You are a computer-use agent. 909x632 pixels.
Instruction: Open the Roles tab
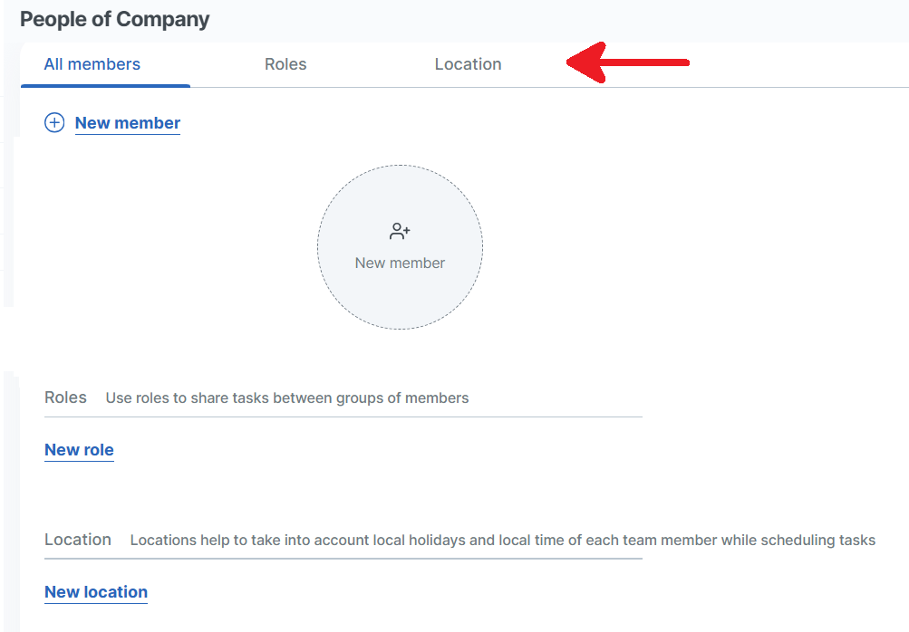pyautogui.click(x=285, y=64)
